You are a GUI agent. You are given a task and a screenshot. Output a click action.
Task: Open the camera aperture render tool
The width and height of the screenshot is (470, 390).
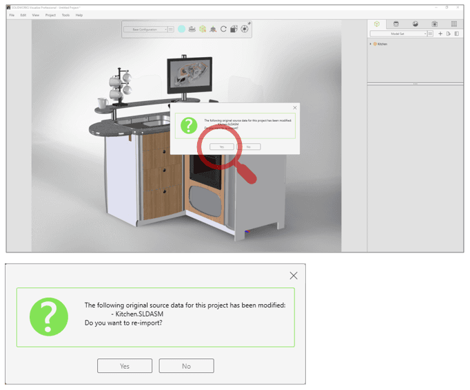245,29
